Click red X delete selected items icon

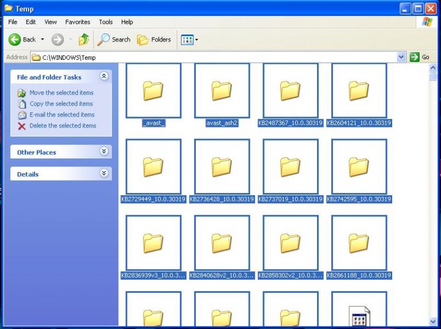point(22,126)
